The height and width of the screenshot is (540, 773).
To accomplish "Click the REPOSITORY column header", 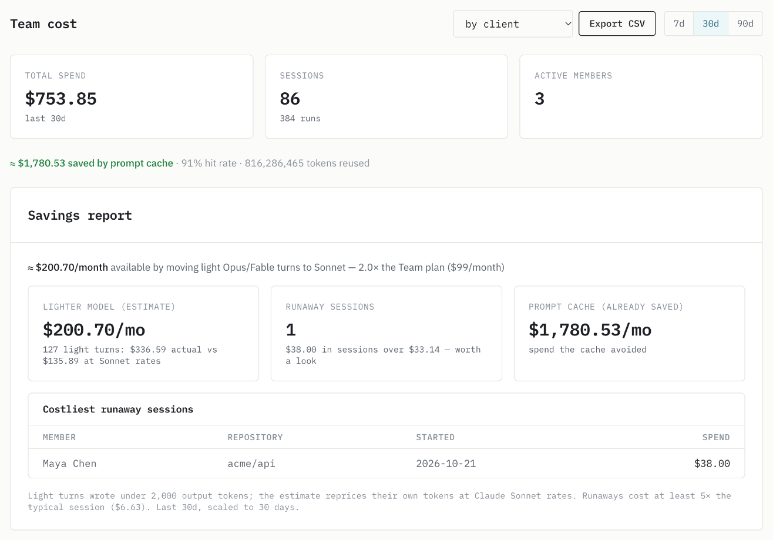I will tap(255, 437).
